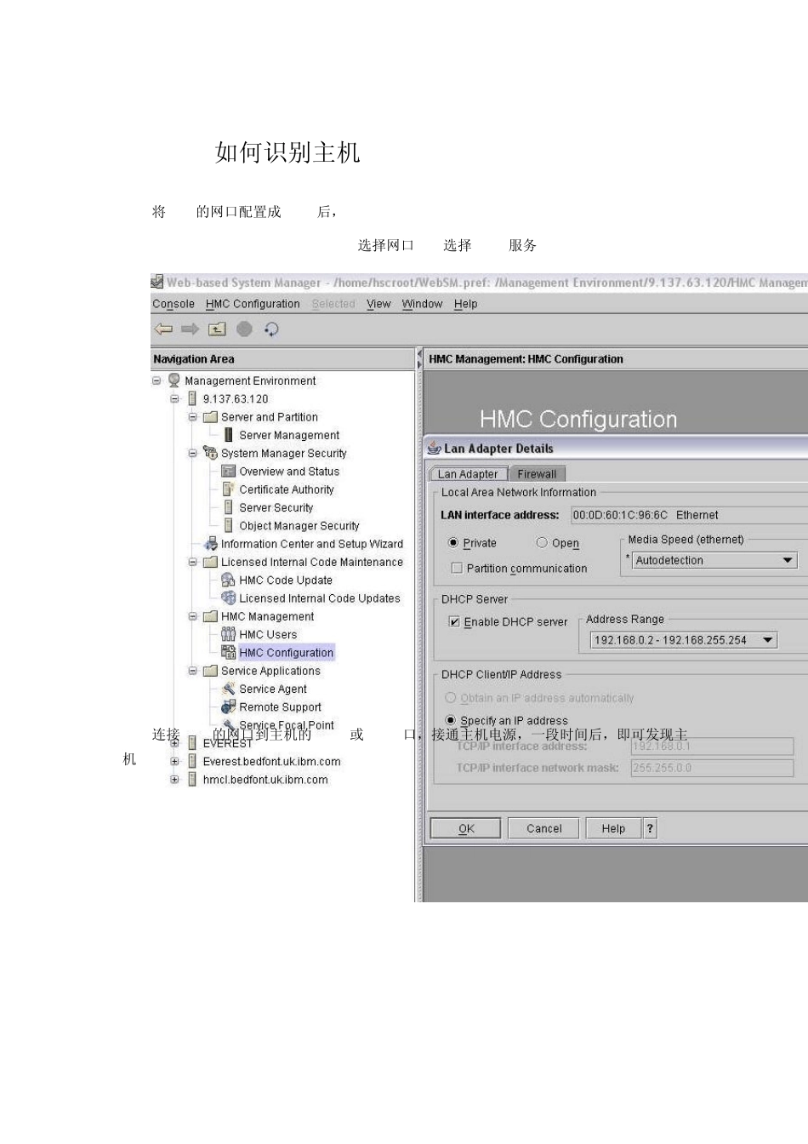Click the hmcl.bedfont.uk.ibm.com host icon

pos(192,779)
